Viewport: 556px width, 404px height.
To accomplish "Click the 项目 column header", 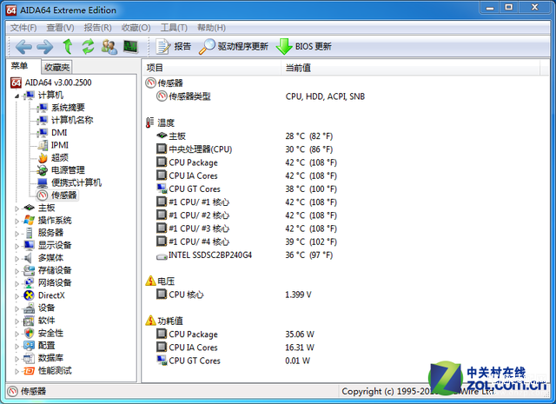I will point(212,68).
